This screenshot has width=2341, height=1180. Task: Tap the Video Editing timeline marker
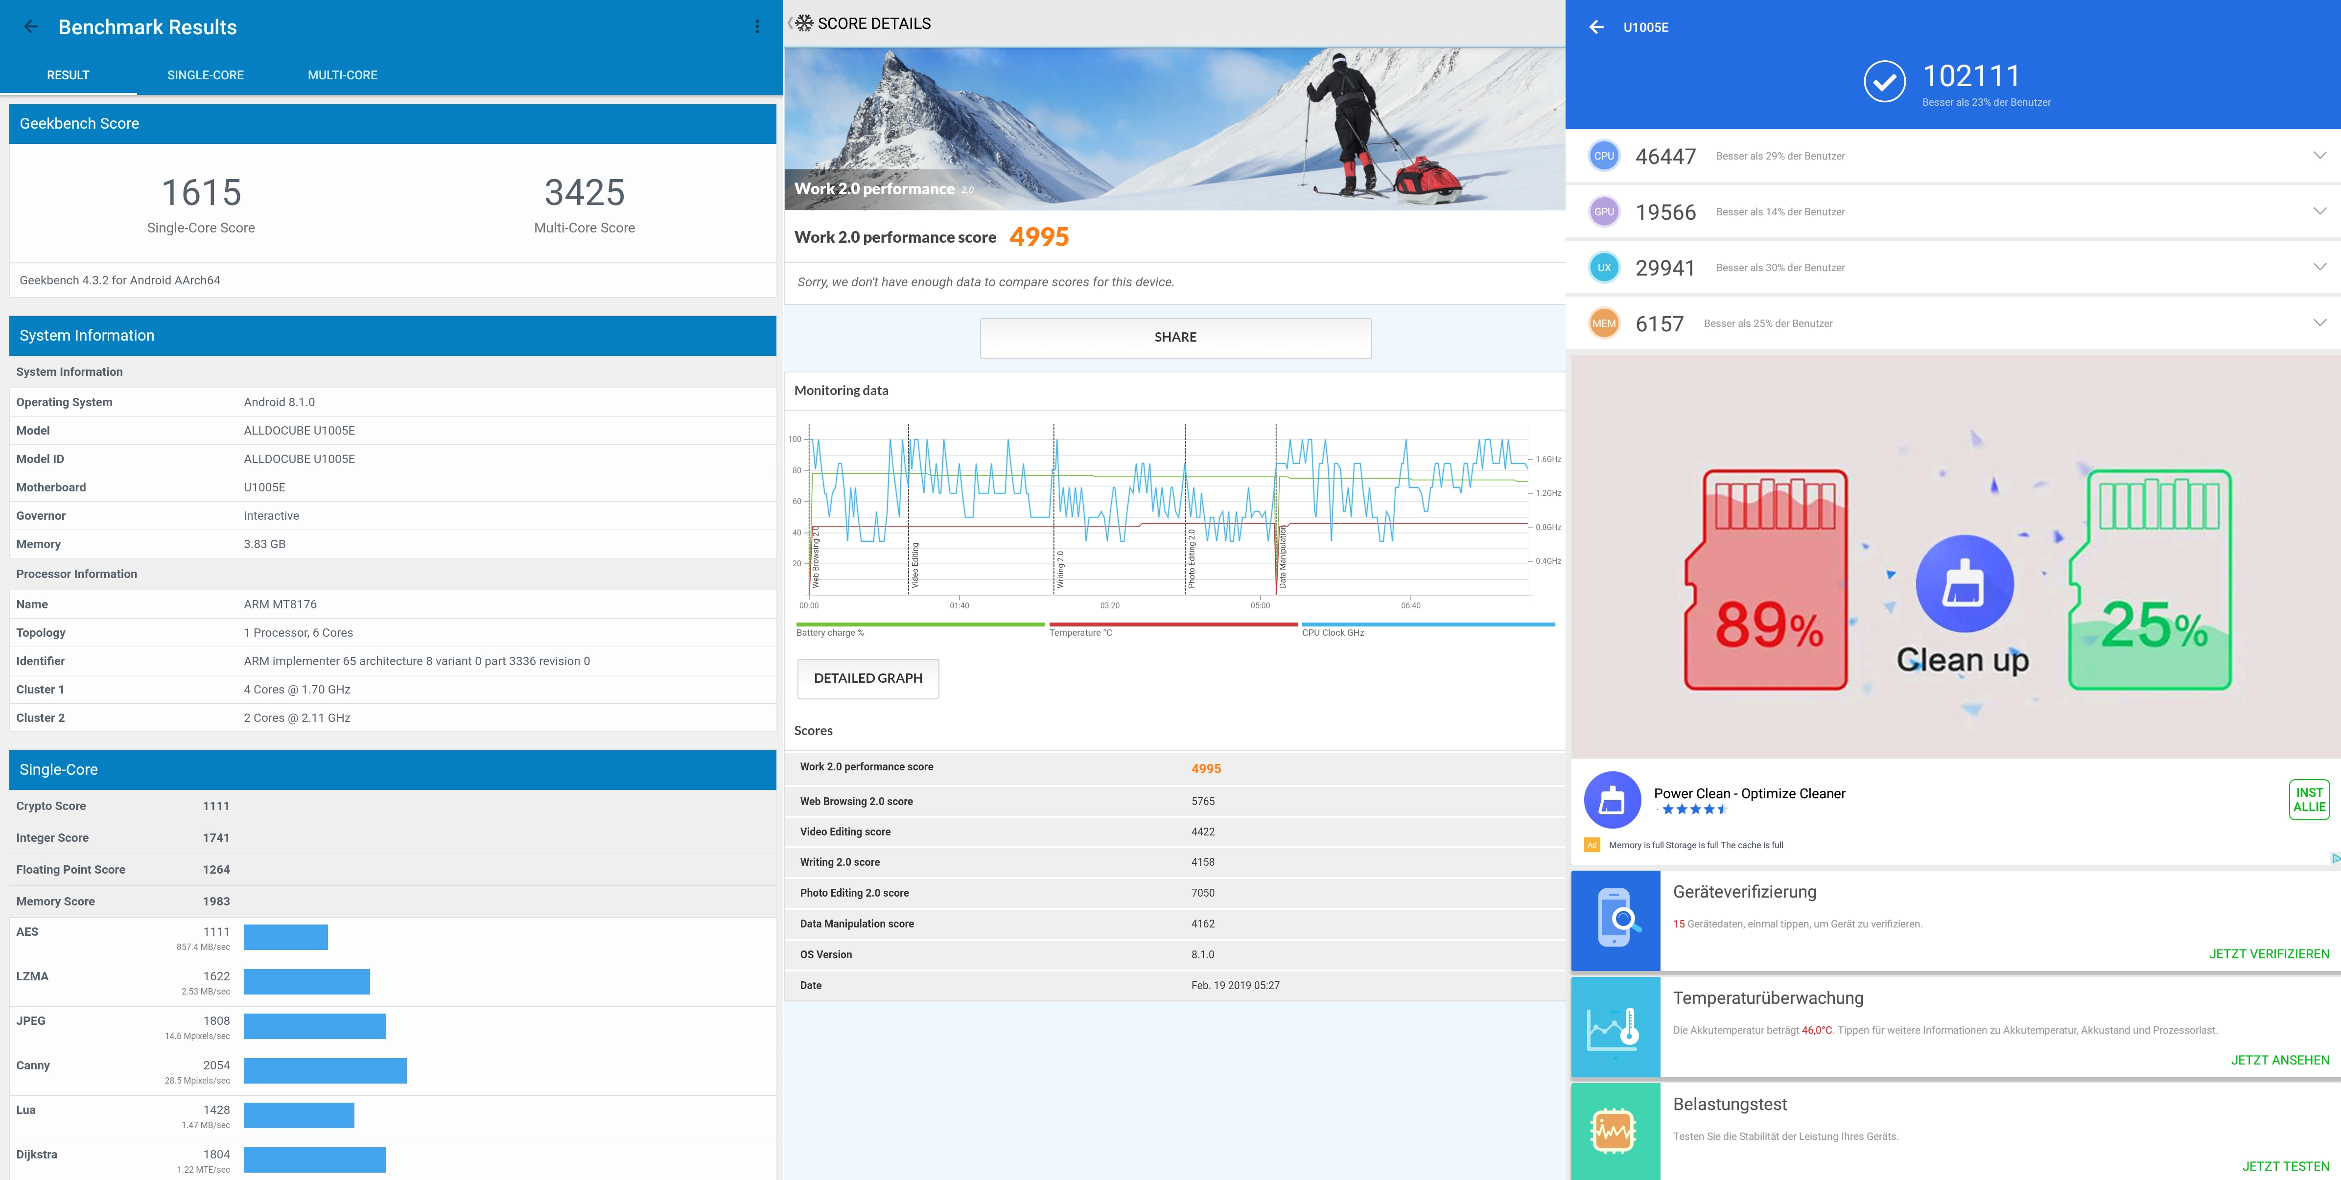click(914, 565)
